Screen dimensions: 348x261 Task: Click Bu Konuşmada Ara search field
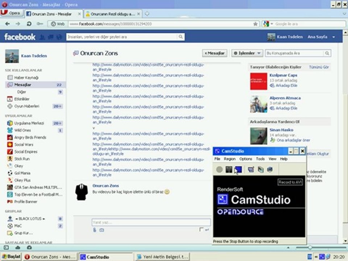click(294, 53)
